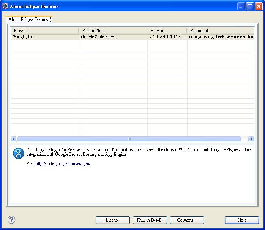Image resolution: width=265 pixels, height=230 pixels.
Task: Click the horizontal scrollbar left arrow
Action: (x=14, y=139)
